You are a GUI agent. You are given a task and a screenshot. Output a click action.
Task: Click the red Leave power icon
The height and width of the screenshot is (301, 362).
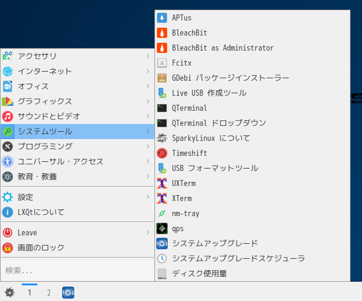pos(8,232)
